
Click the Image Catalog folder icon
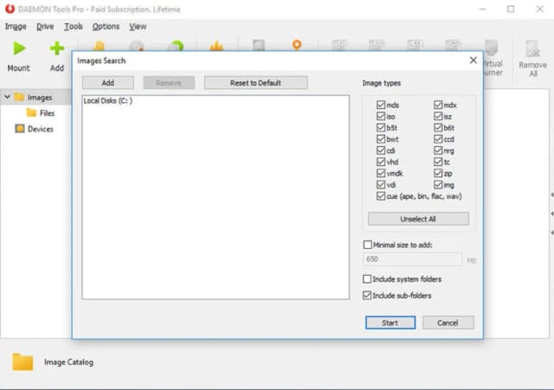(23, 361)
